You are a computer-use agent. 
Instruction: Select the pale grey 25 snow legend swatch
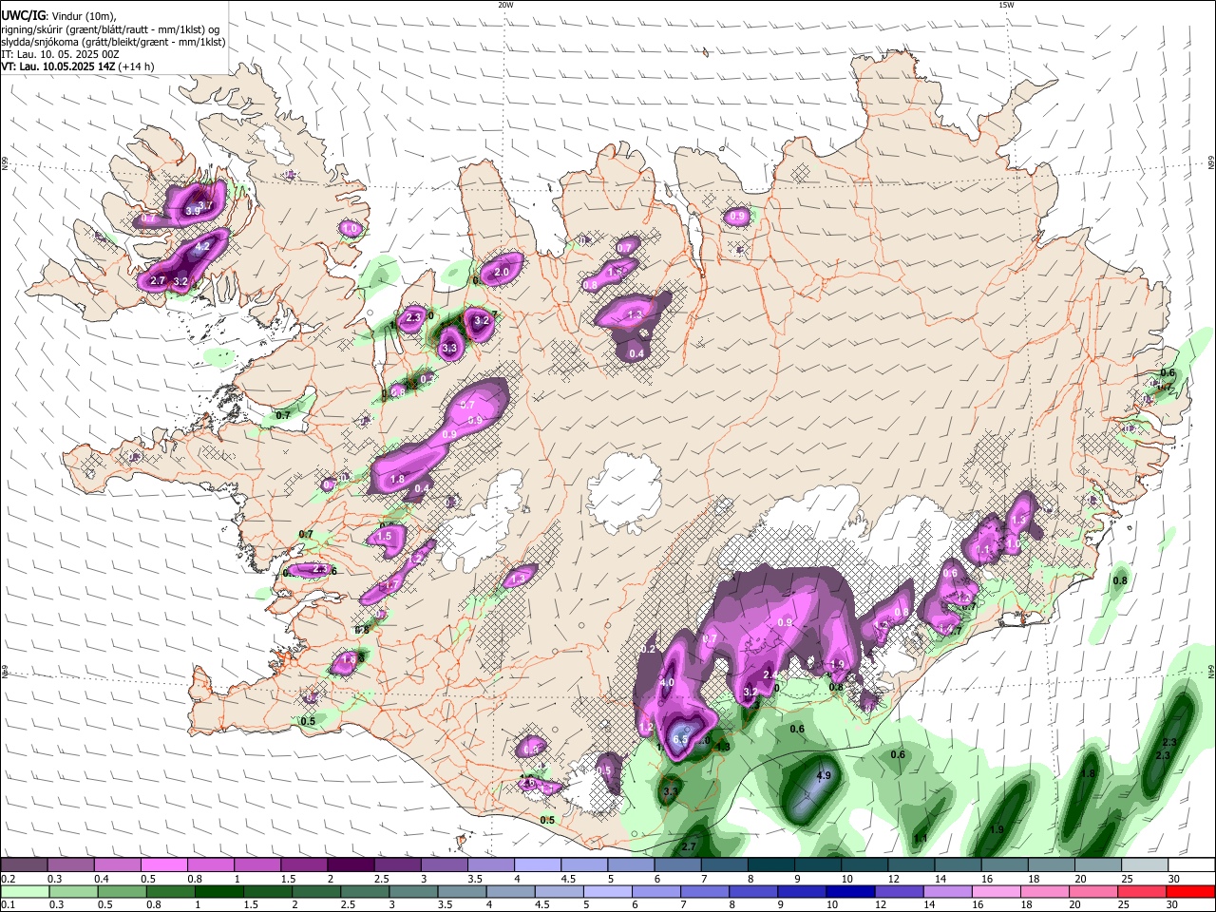pyautogui.click(x=1145, y=865)
